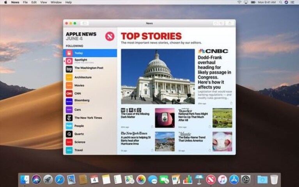
Task: Open the Window menu
Action: click(56, 2)
